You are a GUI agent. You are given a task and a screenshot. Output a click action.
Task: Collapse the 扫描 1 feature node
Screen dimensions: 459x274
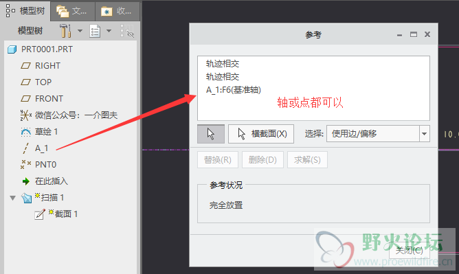tap(12, 198)
